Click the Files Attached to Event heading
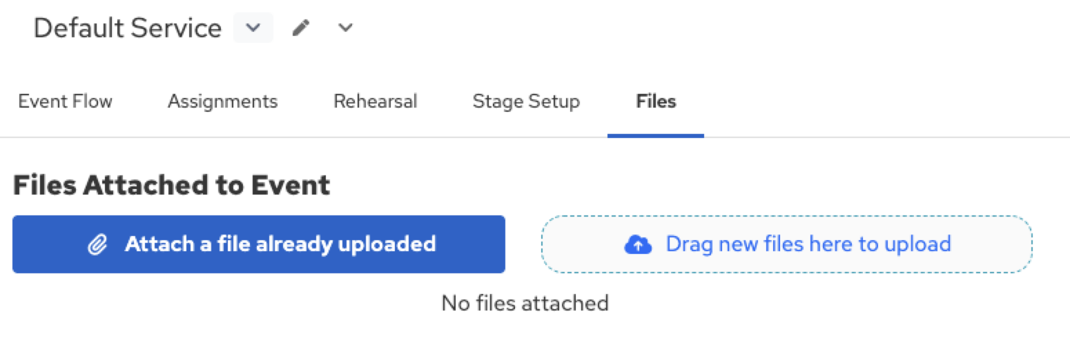 click(x=171, y=185)
